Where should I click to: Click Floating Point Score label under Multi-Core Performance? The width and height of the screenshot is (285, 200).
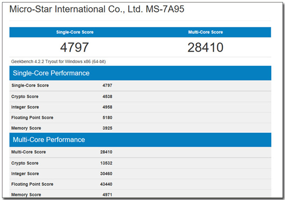32,184
